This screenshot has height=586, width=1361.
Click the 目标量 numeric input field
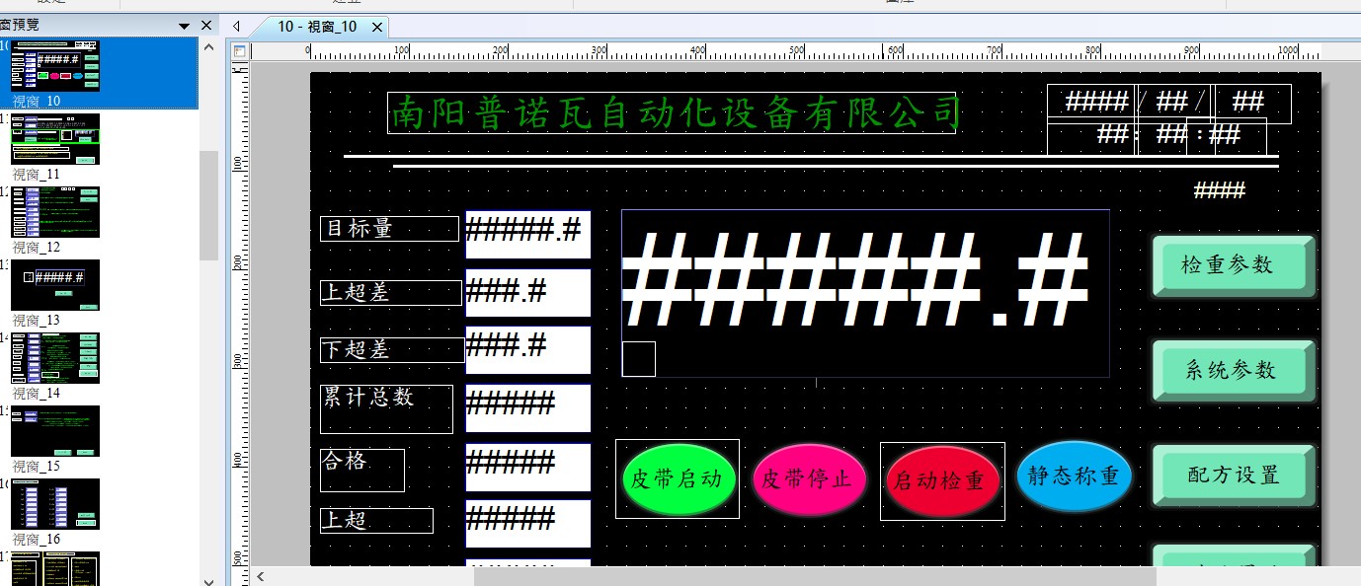pyautogui.click(x=527, y=234)
